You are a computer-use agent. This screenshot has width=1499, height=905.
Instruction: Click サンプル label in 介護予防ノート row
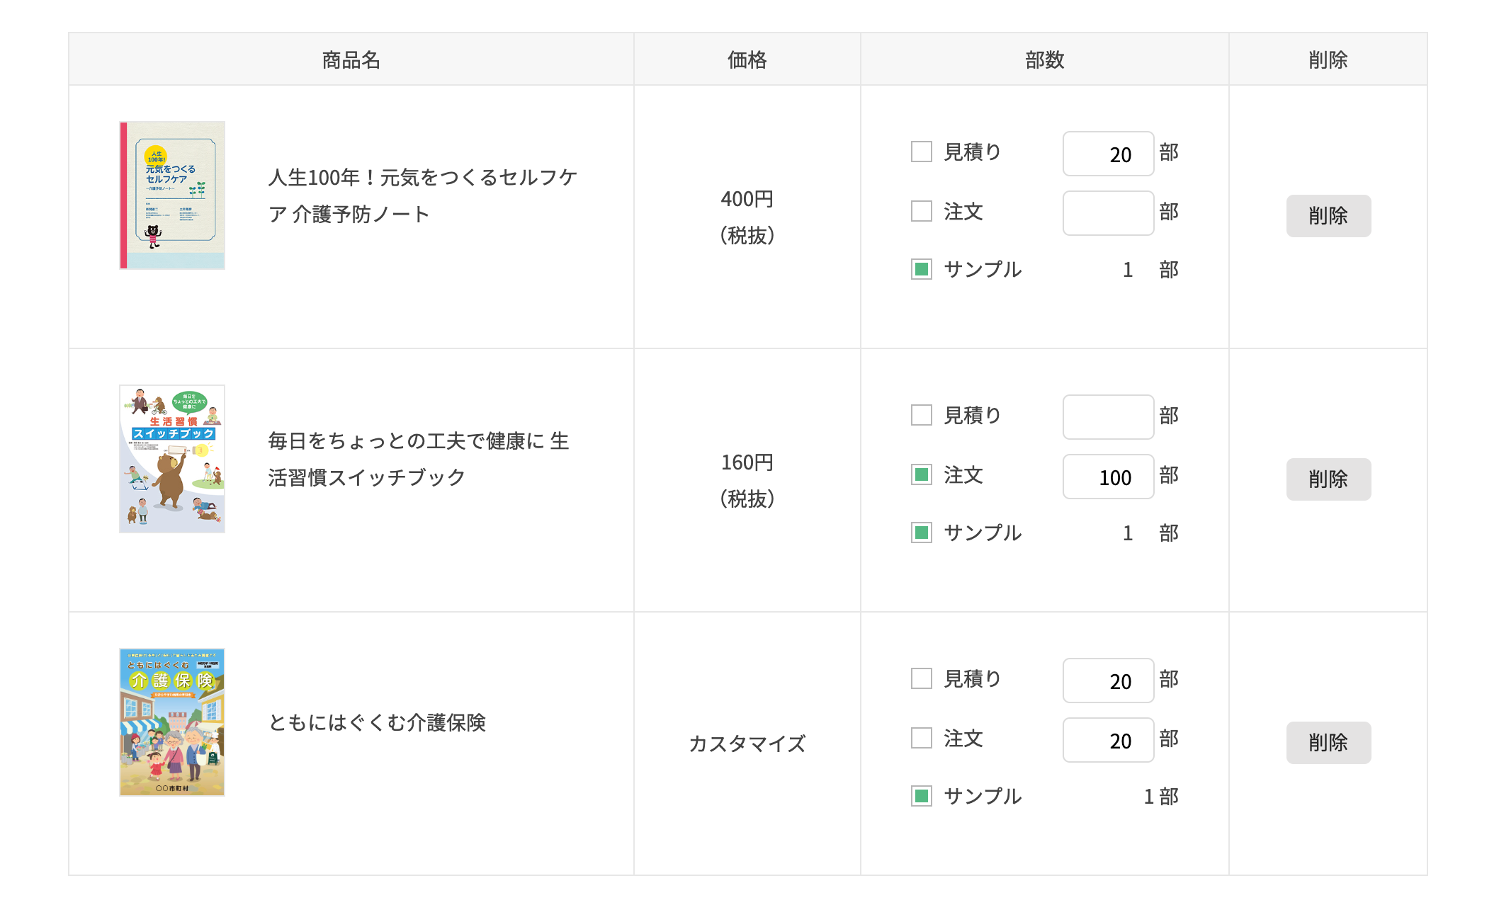coord(983,269)
